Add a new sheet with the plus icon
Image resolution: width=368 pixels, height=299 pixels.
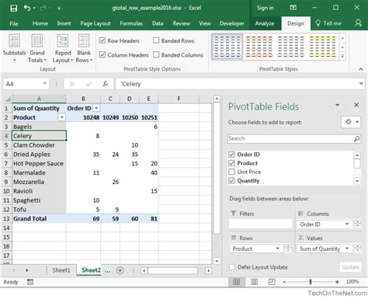[120, 270]
